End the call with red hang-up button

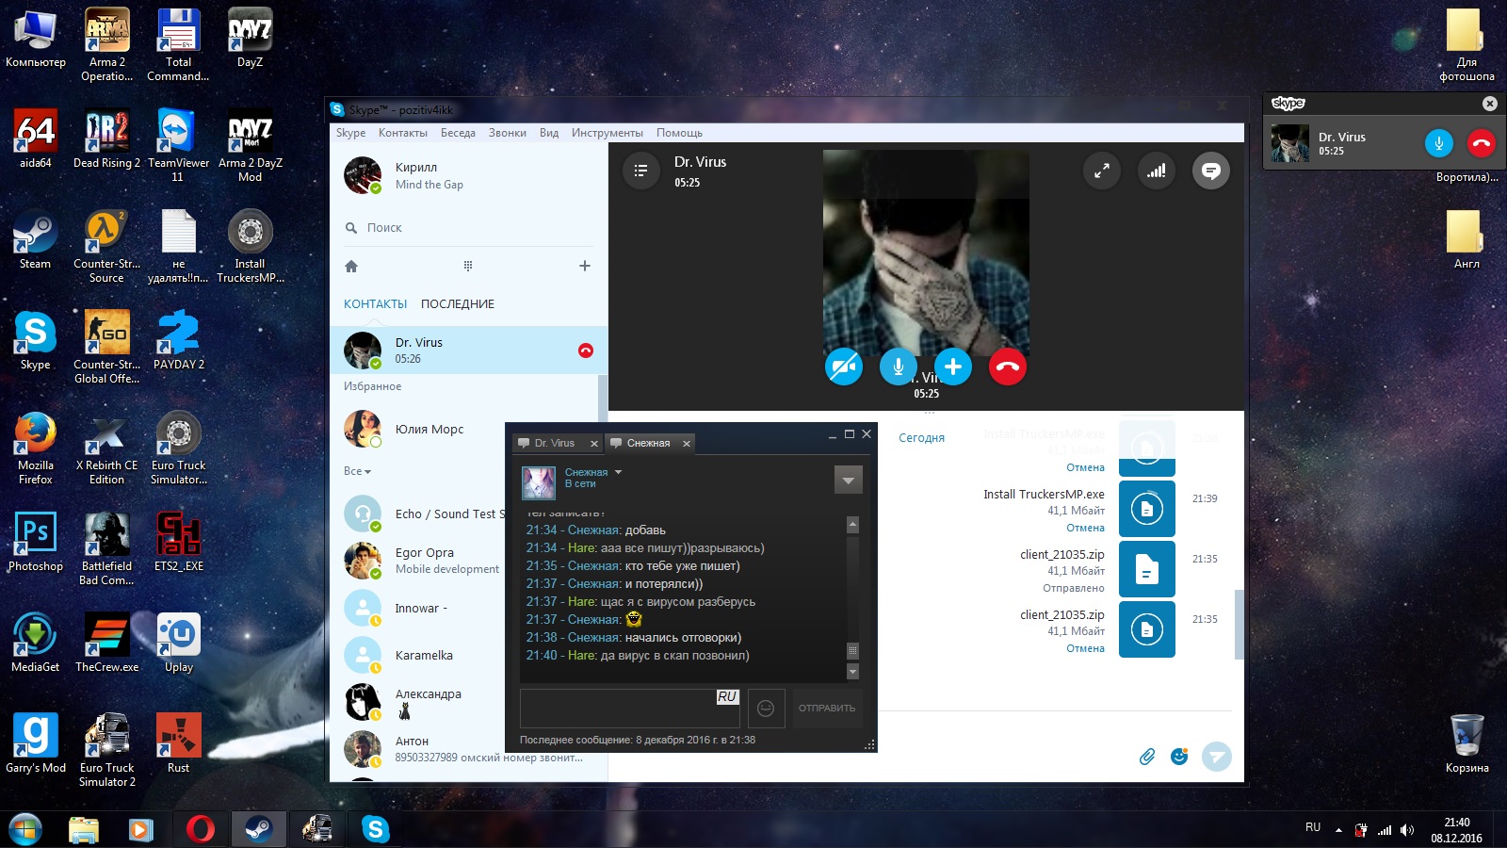pyautogui.click(x=1008, y=367)
